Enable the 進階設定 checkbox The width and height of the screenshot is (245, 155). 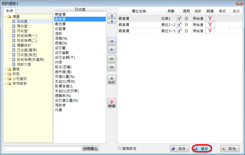120,148
